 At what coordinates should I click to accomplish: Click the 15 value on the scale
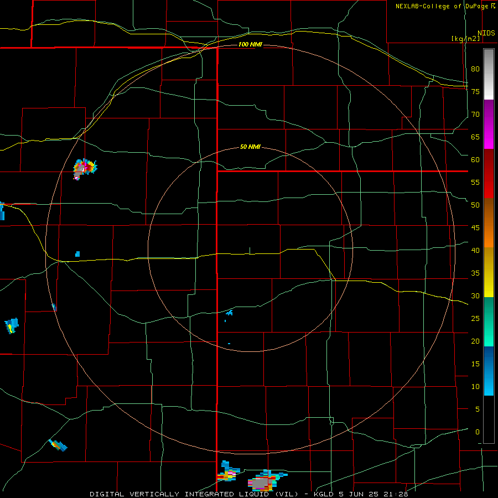pyautogui.click(x=475, y=364)
